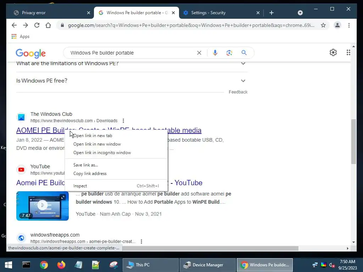Click the vertical page scrollbar thumb

(x=353, y=142)
